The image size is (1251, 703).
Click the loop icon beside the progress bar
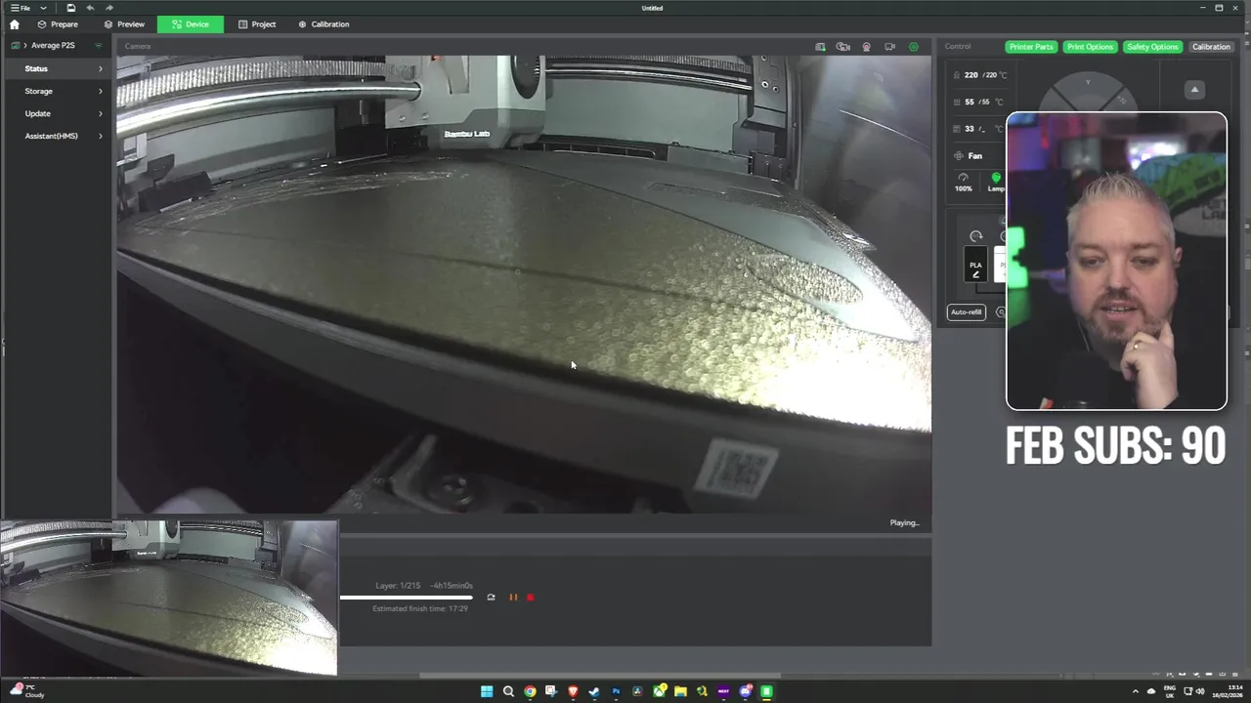point(491,598)
